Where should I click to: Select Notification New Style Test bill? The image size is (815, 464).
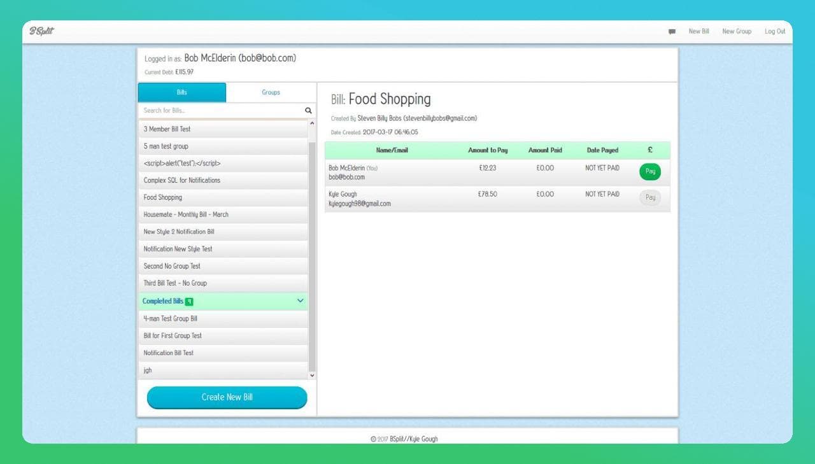[223, 250]
